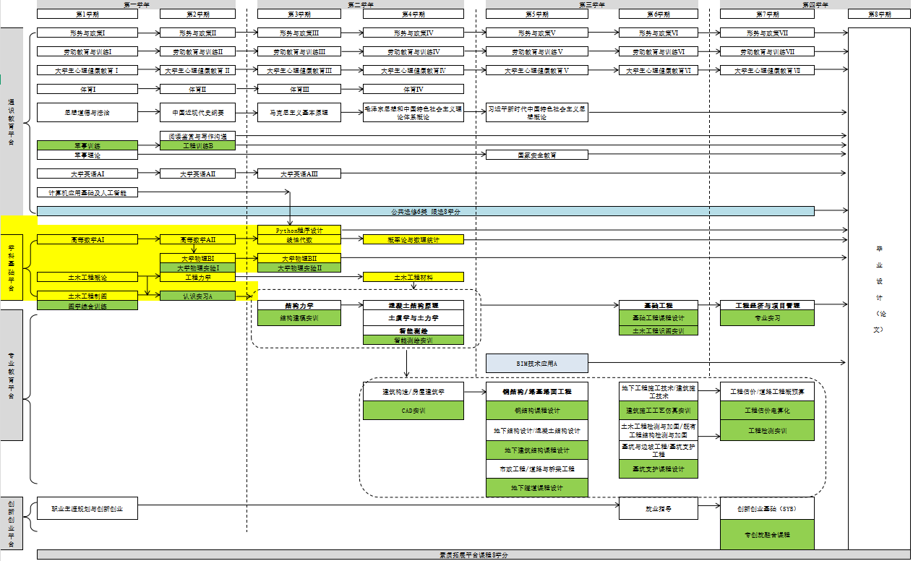The image size is (913, 561).
Task: Select the 工程力学 course box
Action: [x=197, y=277]
